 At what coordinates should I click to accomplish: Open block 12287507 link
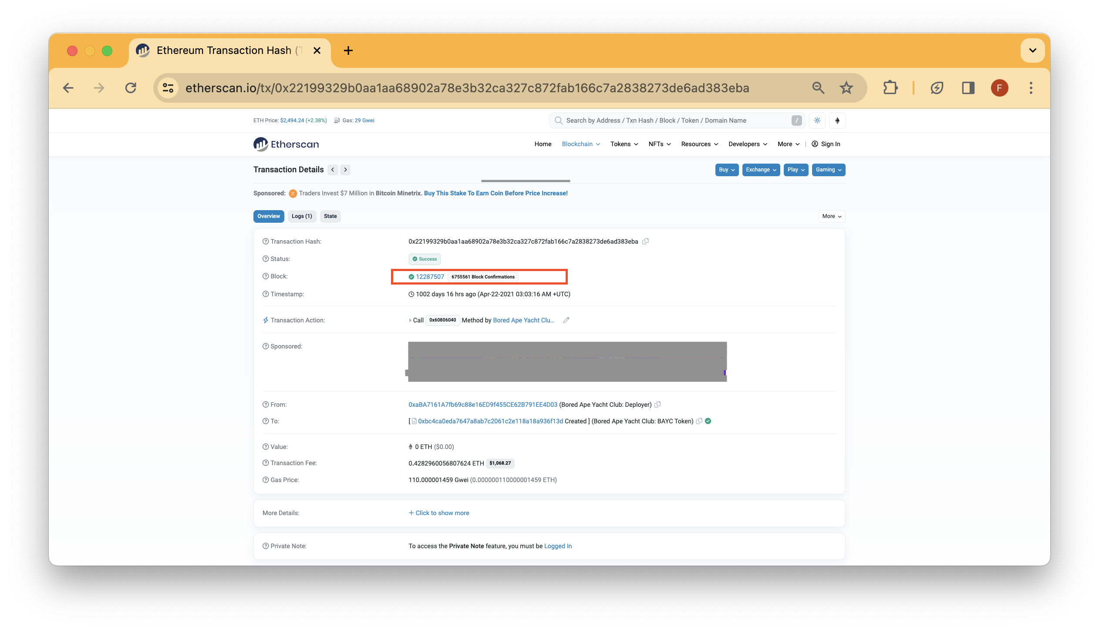tap(430, 277)
